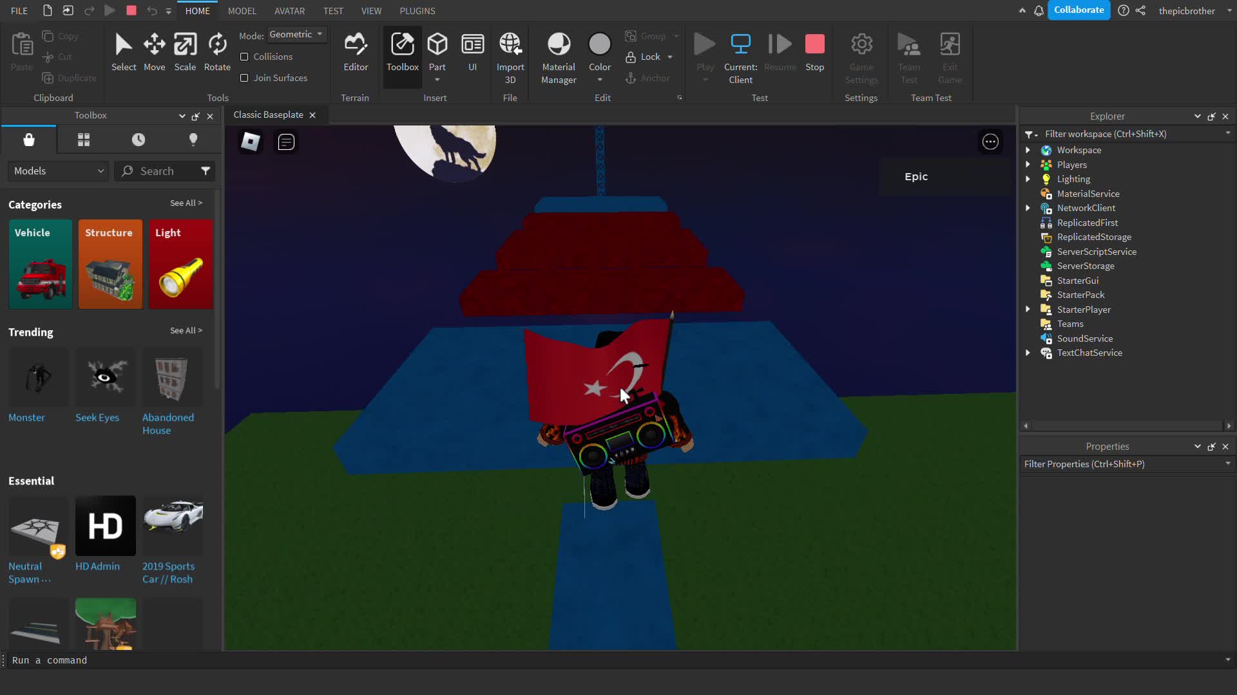Expand Workspace in the Explorer
Viewport: 1237px width, 695px height.
point(1027,150)
